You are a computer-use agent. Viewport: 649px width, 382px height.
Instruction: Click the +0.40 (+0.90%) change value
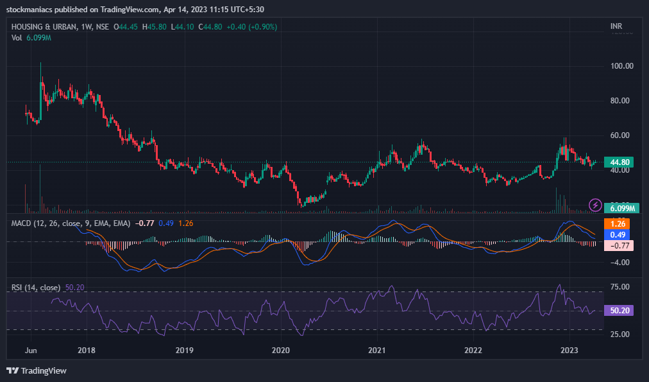(251, 27)
